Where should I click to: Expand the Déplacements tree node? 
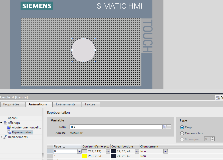[2, 137]
